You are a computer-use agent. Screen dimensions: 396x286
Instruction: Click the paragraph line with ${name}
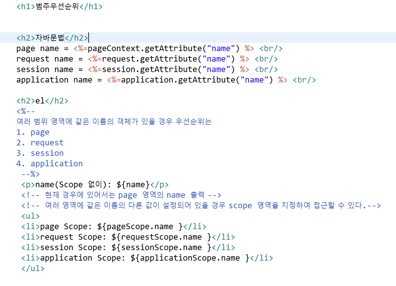tap(95, 184)
